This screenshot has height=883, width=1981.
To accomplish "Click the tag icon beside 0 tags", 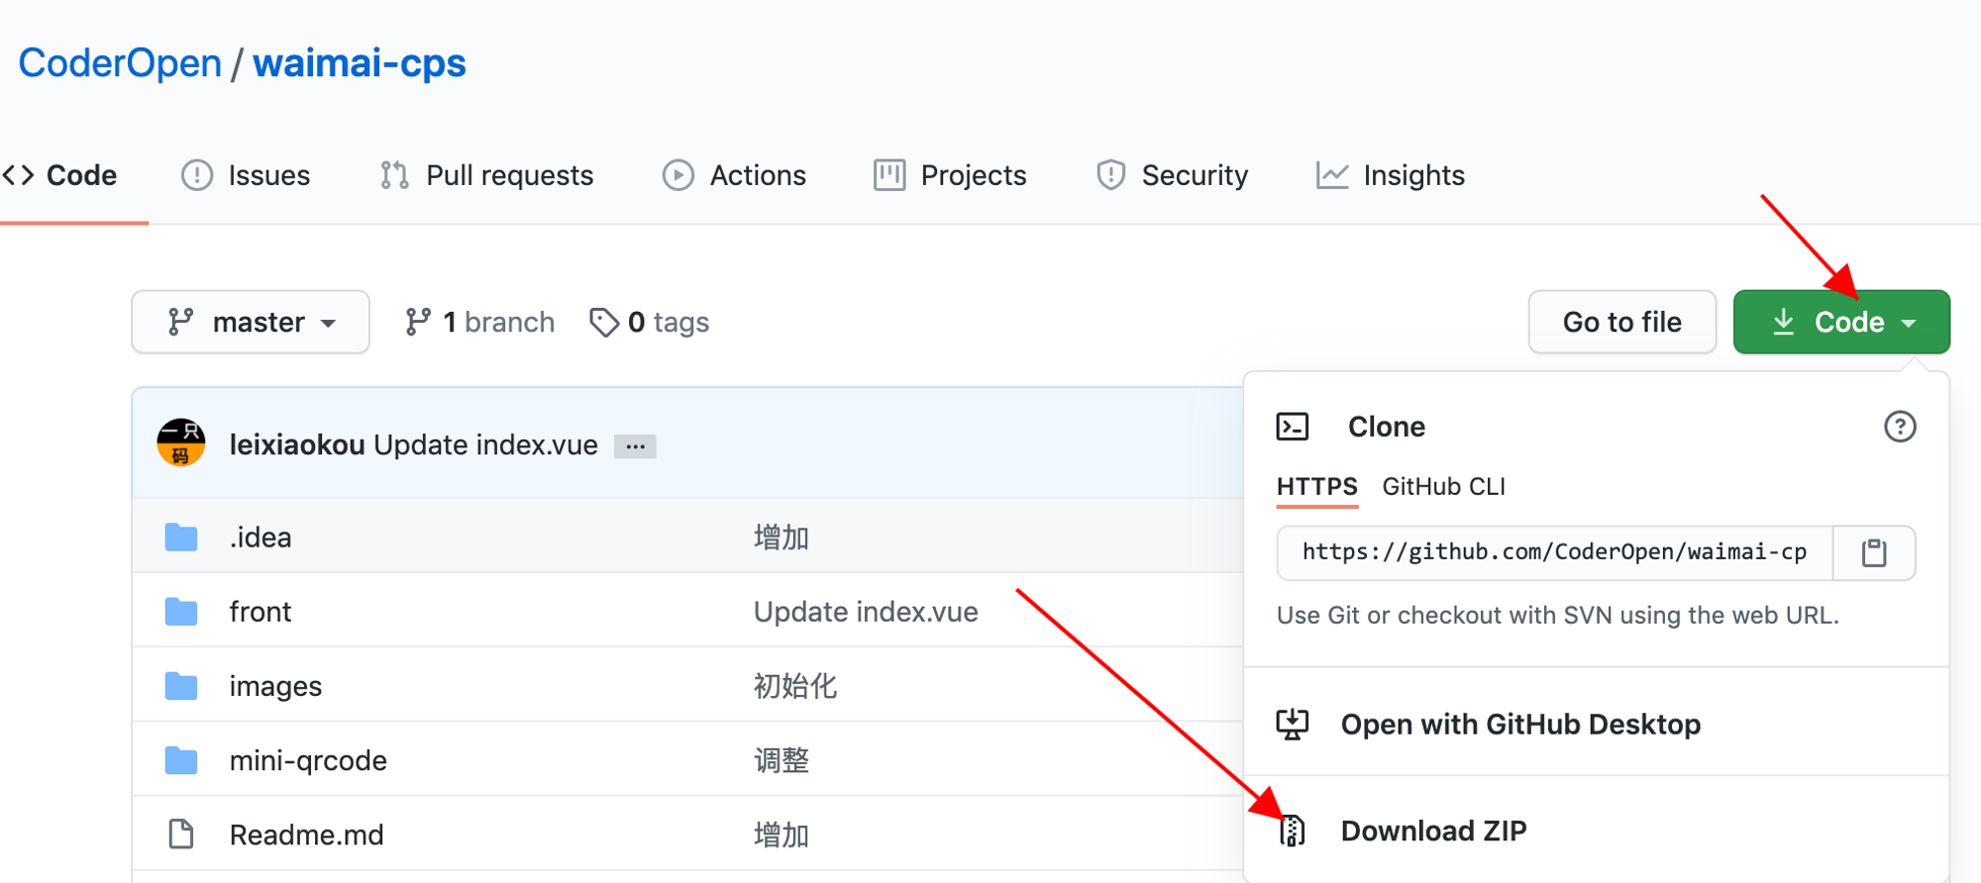I will point(604,323).
